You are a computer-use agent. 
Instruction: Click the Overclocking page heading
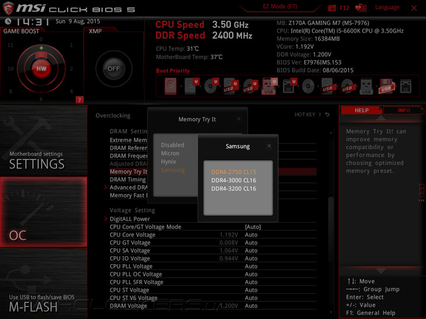coord(113,116)
